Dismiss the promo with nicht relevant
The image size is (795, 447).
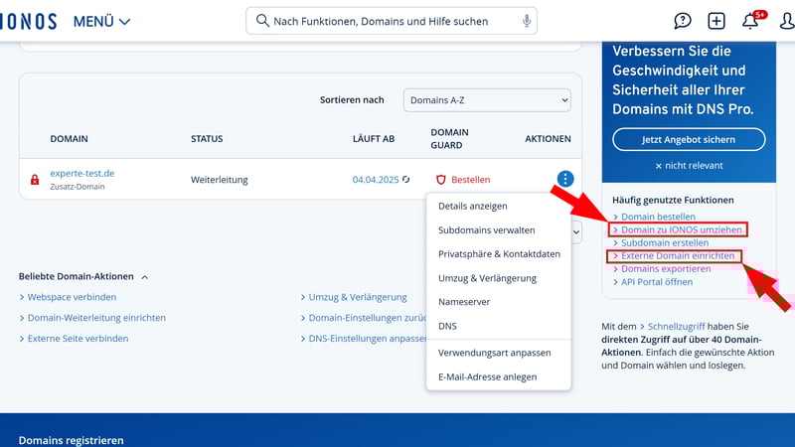coord(689,165)
